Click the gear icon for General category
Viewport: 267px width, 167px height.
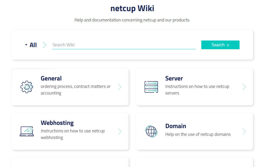click(x=26, y=87)
